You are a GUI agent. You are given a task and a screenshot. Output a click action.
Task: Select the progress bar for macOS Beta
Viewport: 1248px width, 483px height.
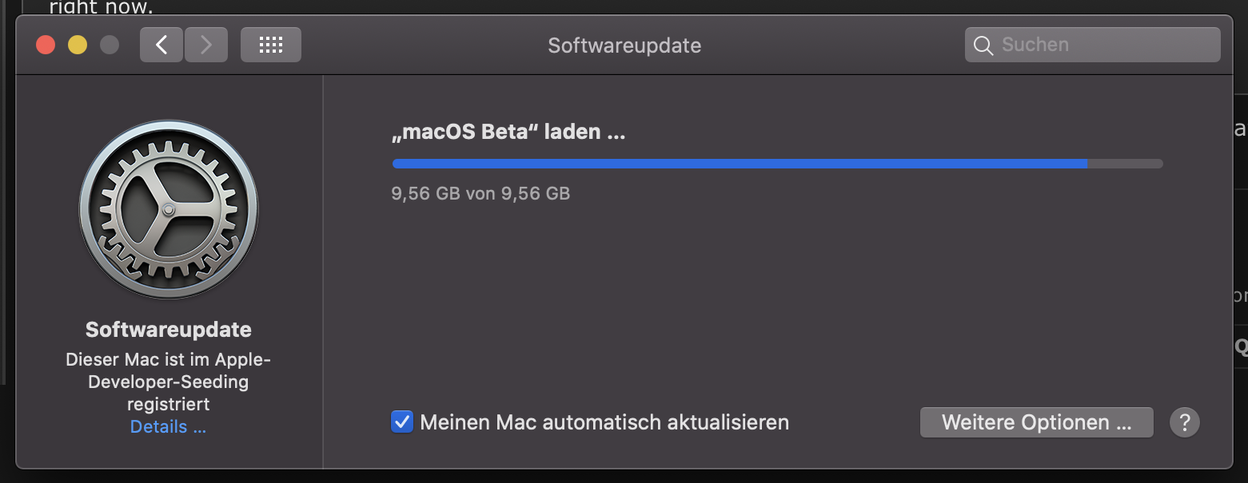pyautogui.click(x=776, y=163)
